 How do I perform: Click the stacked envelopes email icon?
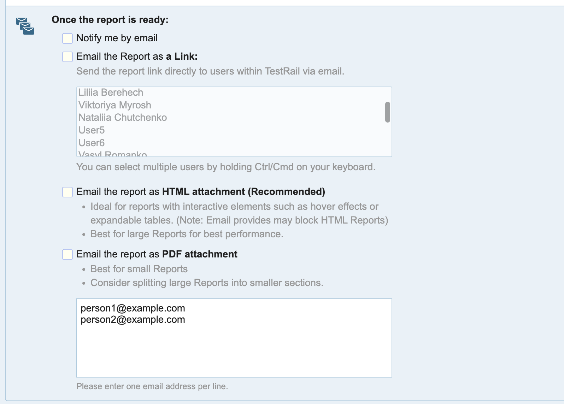pos(25,26)
